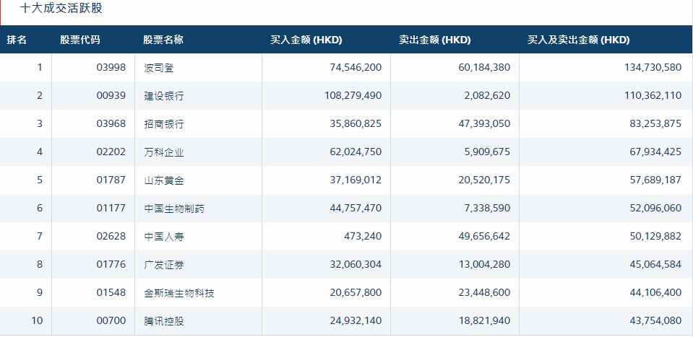Click stock name 中国人寿

pyautogui.click(x=164, y=237)
